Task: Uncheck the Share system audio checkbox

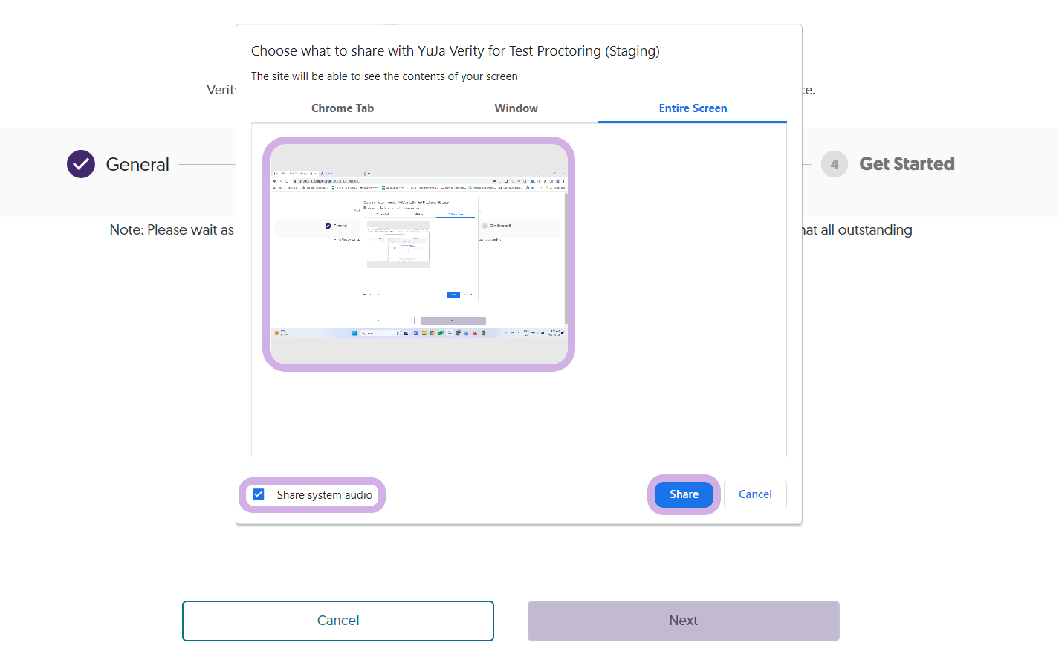Action: (258, 494)
